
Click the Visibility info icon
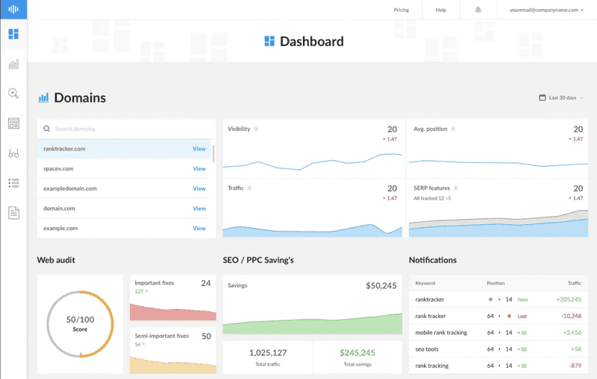[x=256, y=129]
